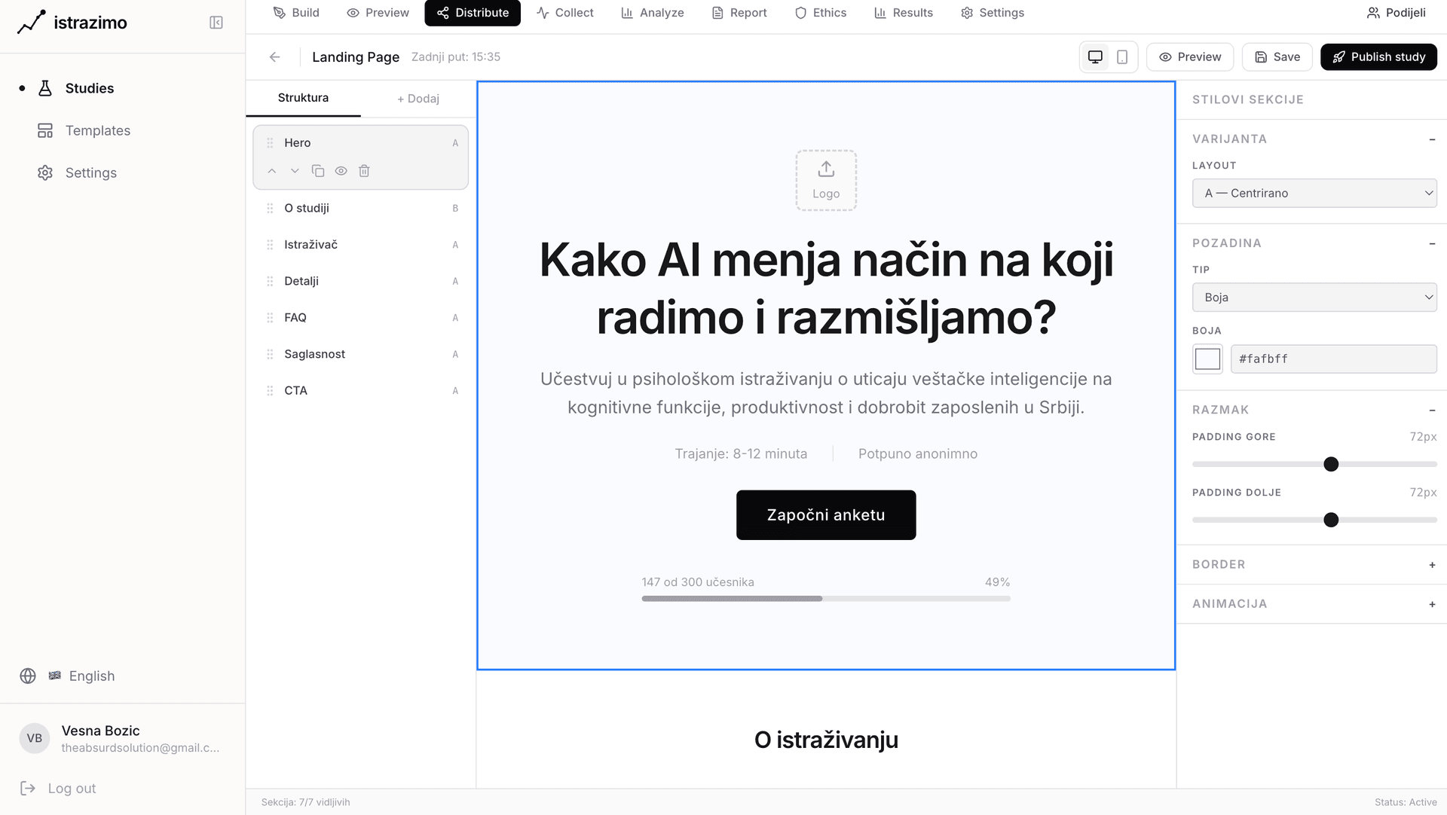Open the Layout dropdown showing A — Centrirano

click(x=1314, y=193)
